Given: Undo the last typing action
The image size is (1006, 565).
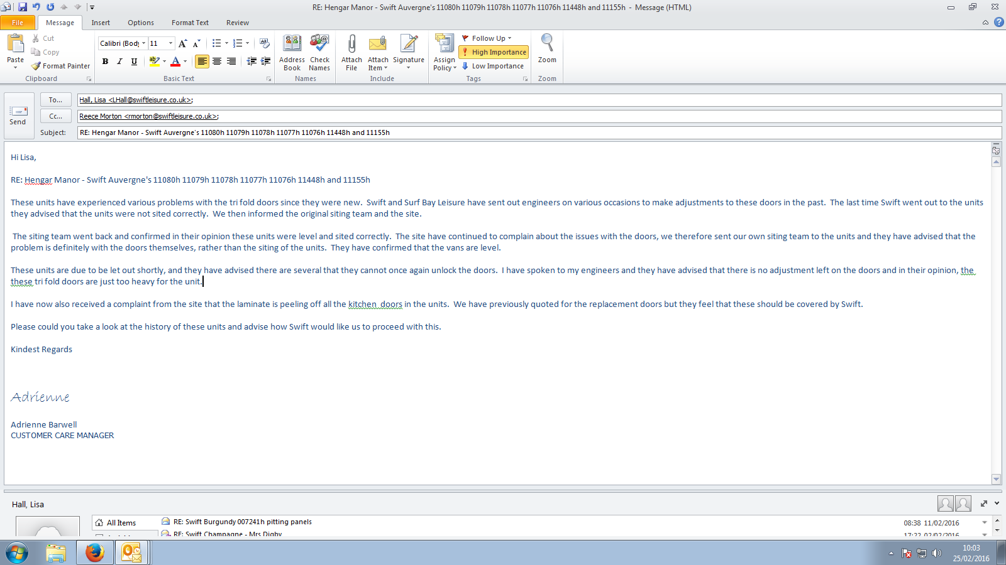Looking at the screenshot, I should point(36,7).
